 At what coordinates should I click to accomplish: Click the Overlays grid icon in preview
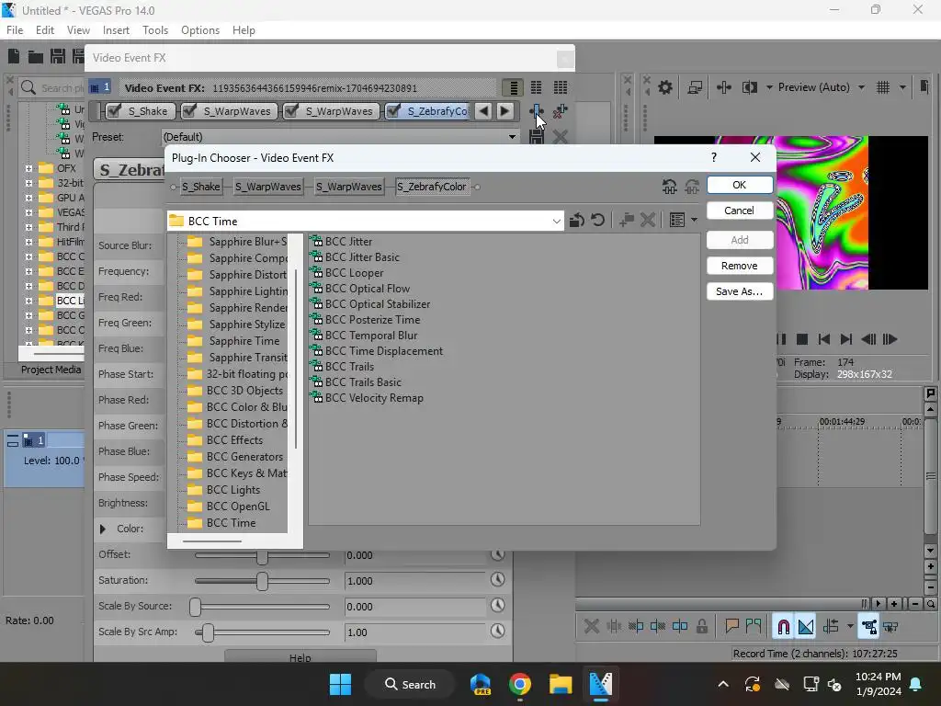[x=883, y=87]
